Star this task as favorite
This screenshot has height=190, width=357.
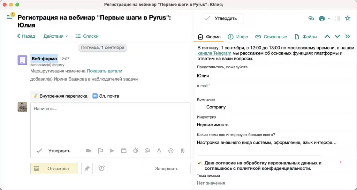tap(348, 18)
